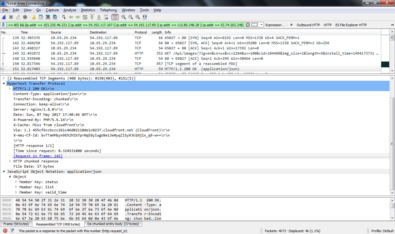
Task: Clear the display filter with X icon
Action: click(x=248, y=25)
